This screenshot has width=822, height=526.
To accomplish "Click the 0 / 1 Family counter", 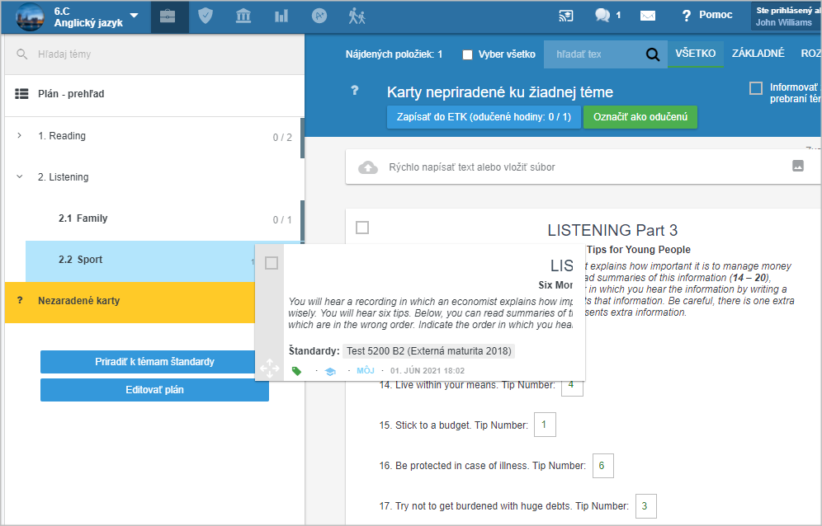I will [282, 220].
